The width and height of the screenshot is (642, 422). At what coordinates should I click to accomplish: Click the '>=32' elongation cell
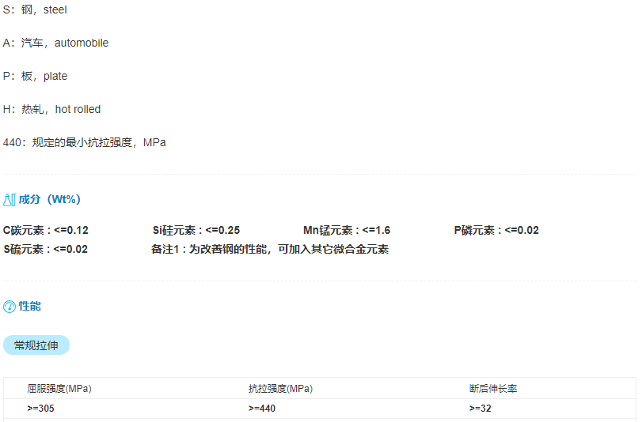point(481,408)
